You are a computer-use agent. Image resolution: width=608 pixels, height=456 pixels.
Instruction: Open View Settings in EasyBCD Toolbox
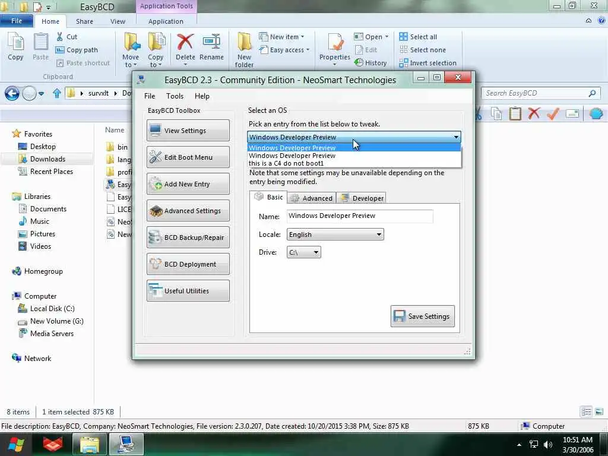[188, 131]
